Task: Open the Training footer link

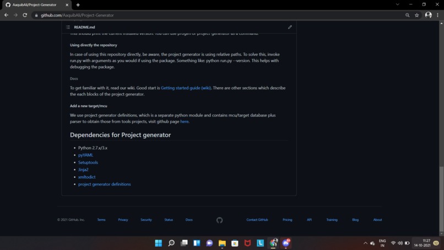Action: [x=332, y=220]
